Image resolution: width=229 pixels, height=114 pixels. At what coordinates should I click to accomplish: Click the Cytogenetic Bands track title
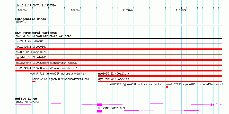click(x=31, y=19)
